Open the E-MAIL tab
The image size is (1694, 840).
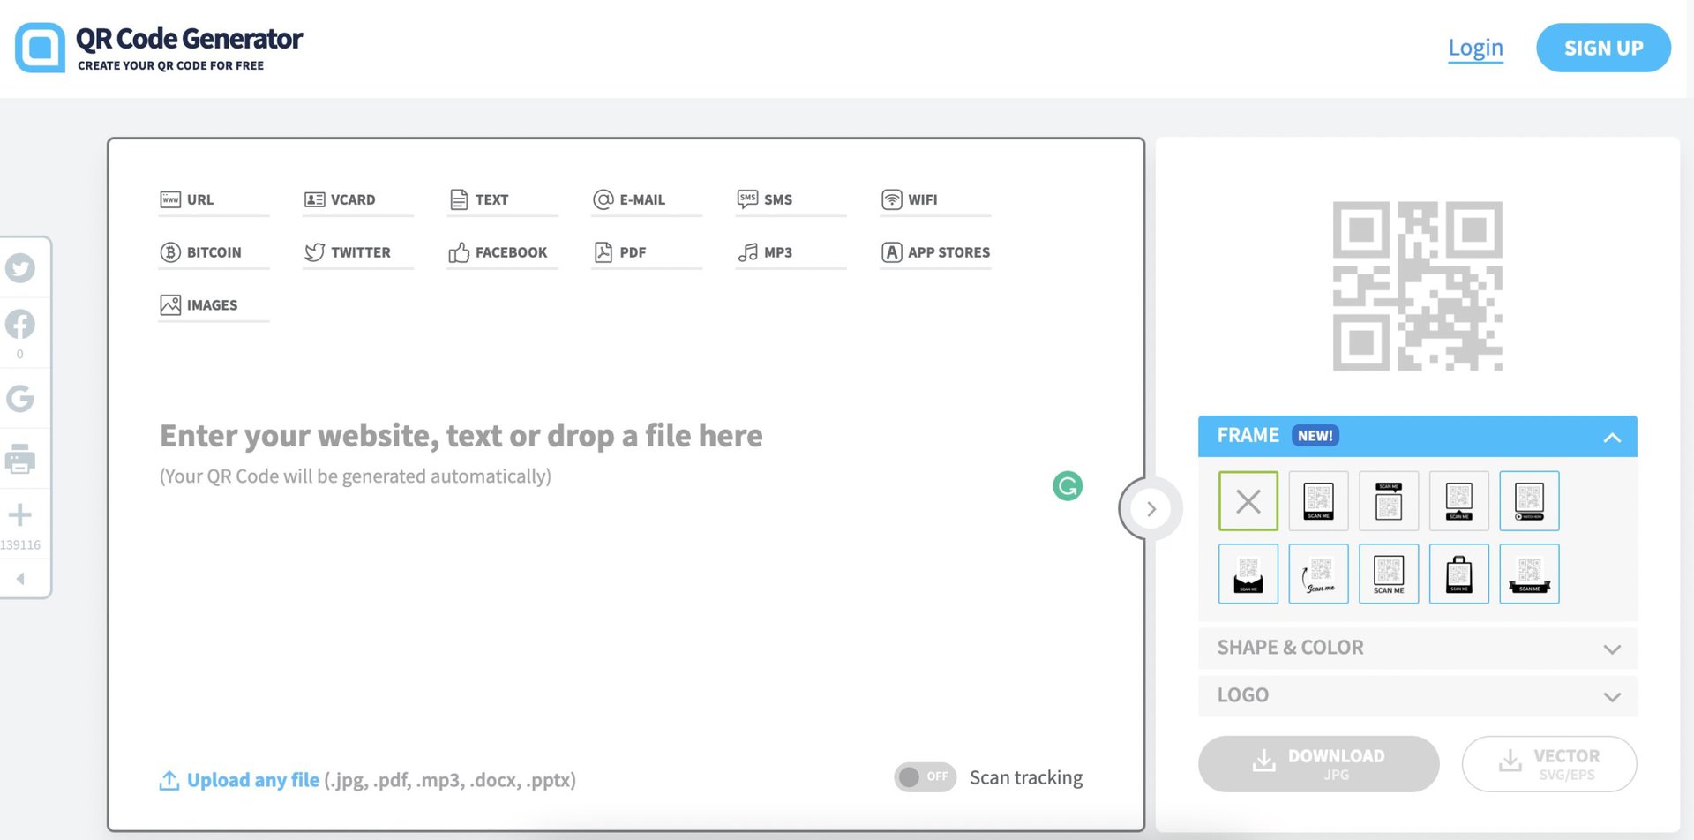coord(647,200)
